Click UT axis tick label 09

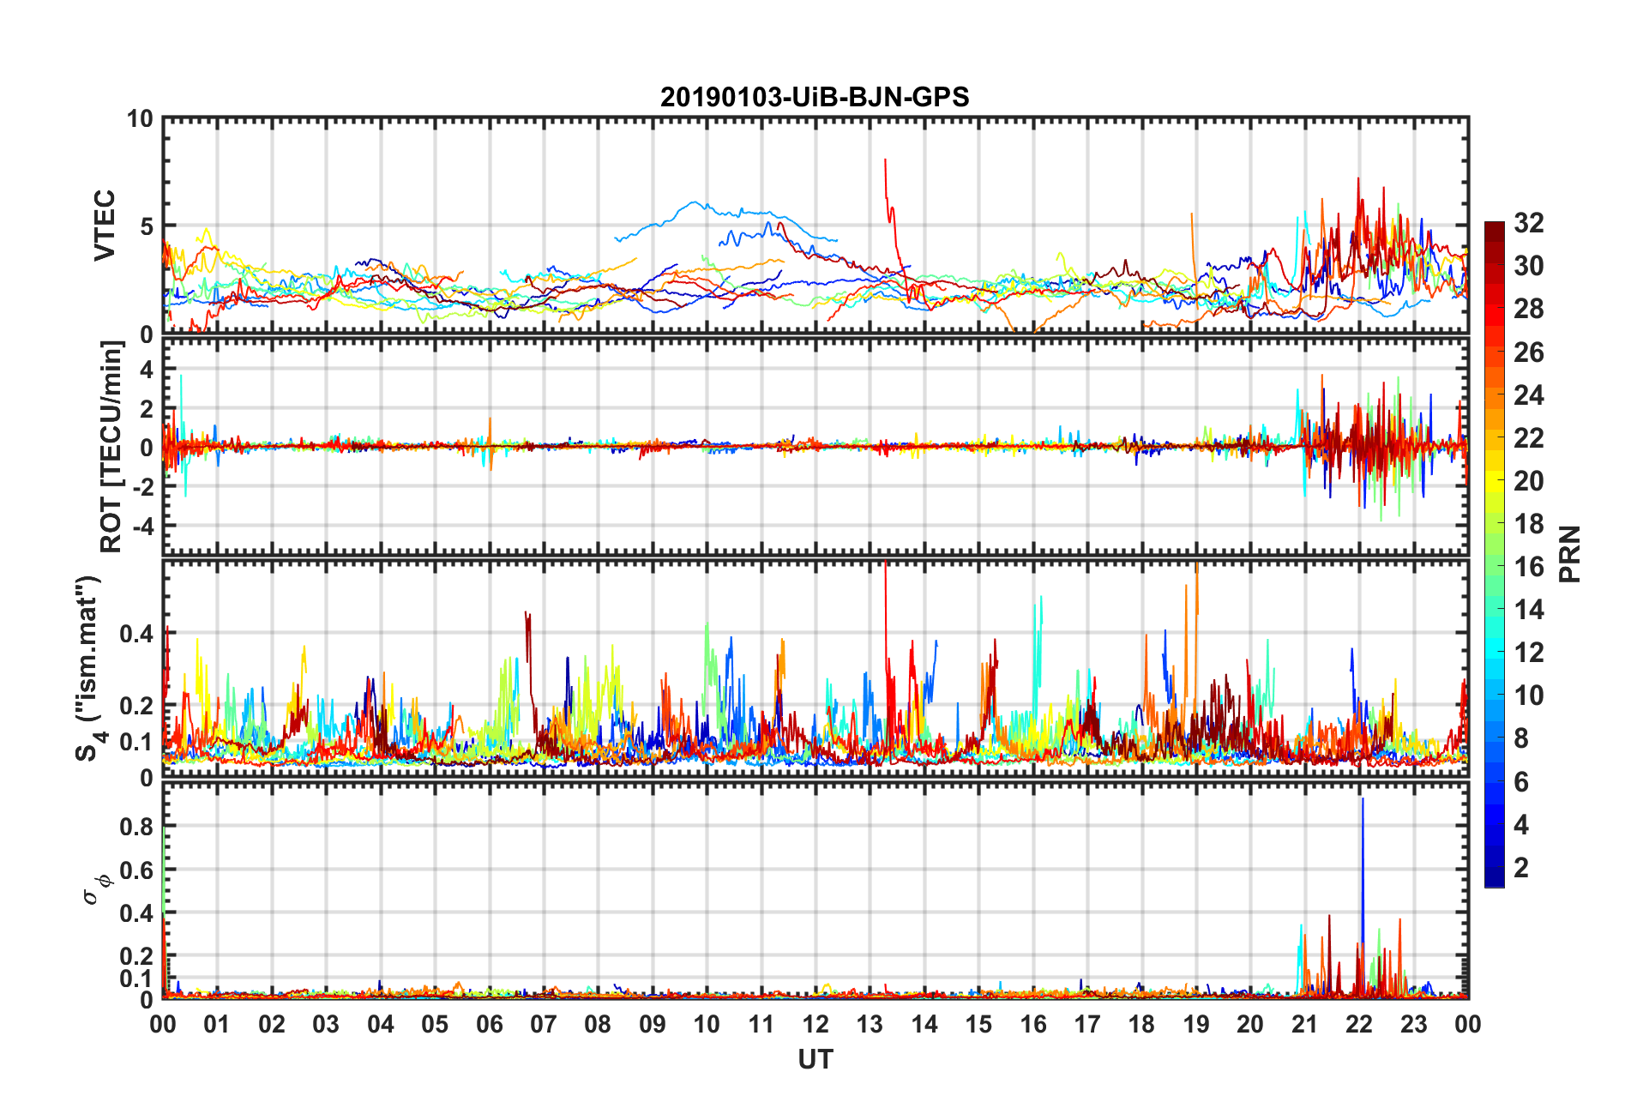tap(653, 1024)
